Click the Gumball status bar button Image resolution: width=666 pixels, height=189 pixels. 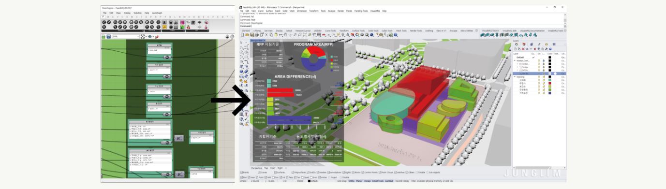(x=389, y=181)
